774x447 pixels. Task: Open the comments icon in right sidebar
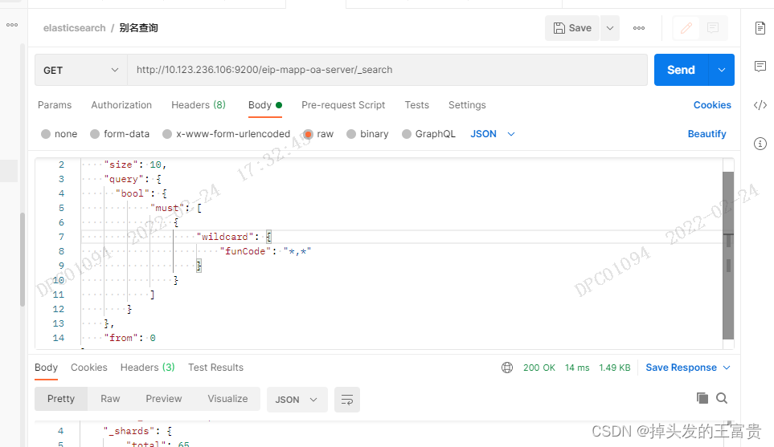(760, 66)
